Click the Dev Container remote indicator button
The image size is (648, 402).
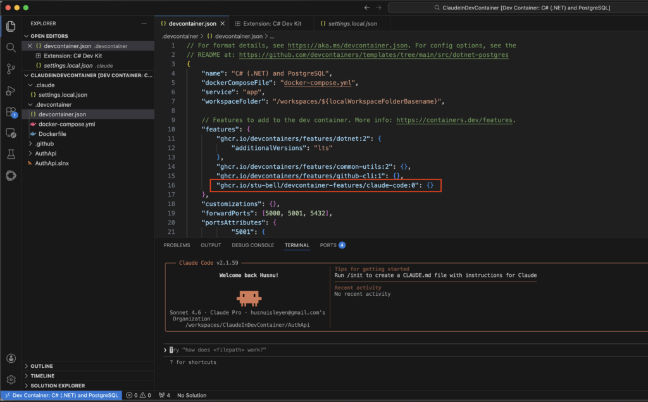(61, 396)
